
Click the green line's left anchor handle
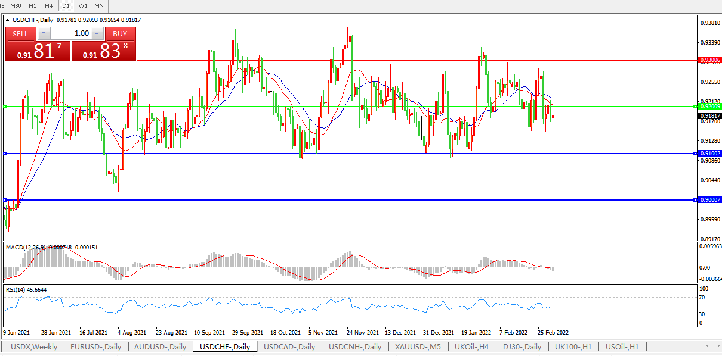[x=5, y=107]
